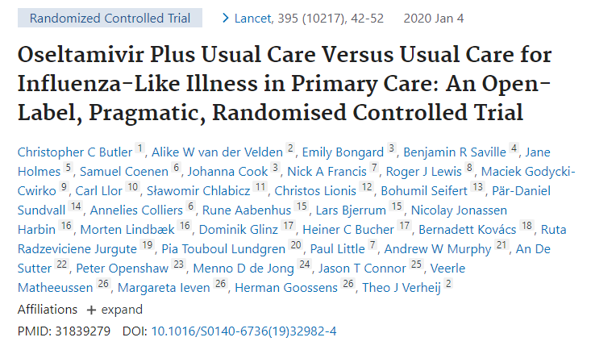Open author Paul Little
Screen dimensions: 616x354
[338, 248]
